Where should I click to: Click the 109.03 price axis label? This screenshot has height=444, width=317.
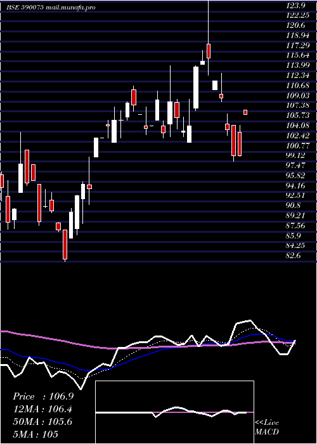point(299,95)
